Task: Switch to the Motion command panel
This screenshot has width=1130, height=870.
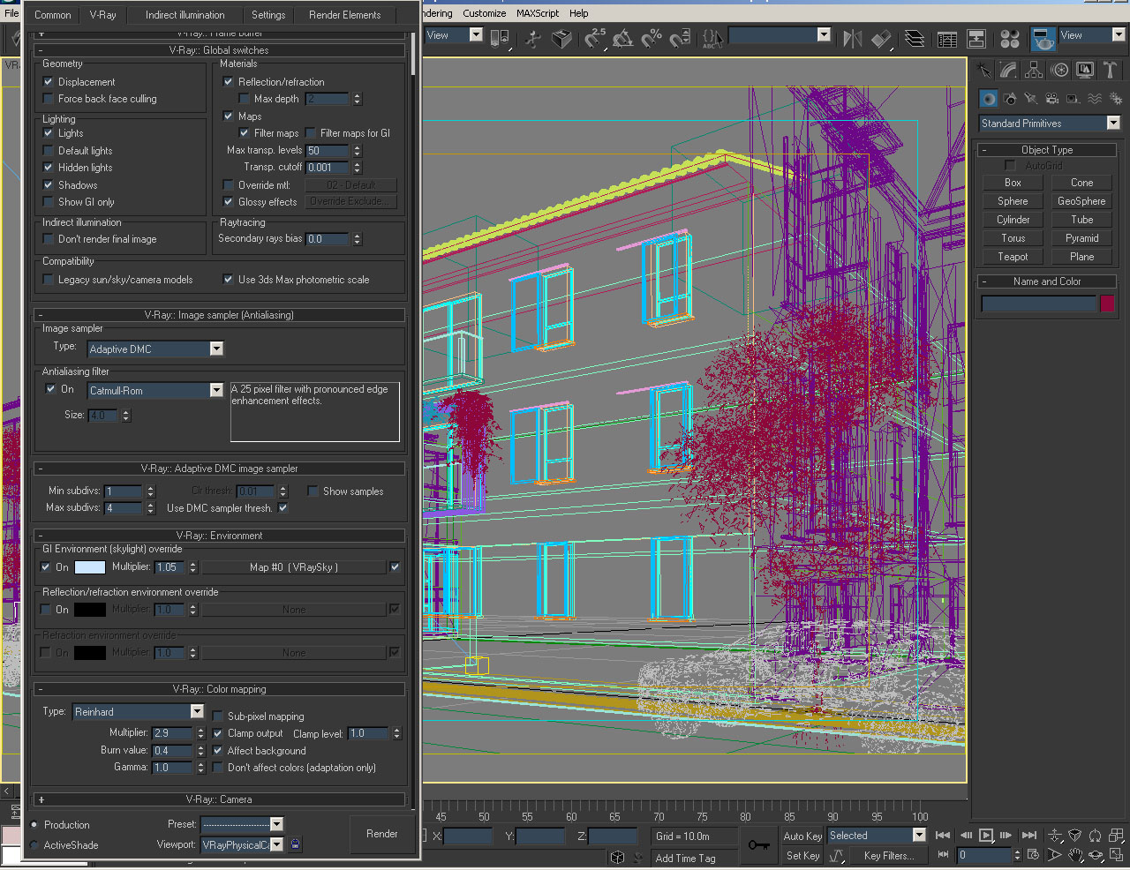Action: pos(1059,71)
